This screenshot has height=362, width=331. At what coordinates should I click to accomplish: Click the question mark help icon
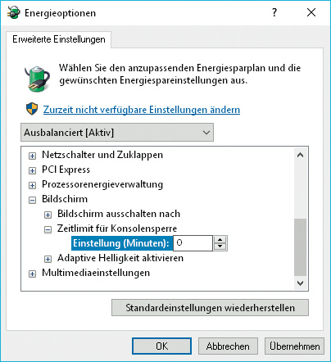[x=274, y=12]
